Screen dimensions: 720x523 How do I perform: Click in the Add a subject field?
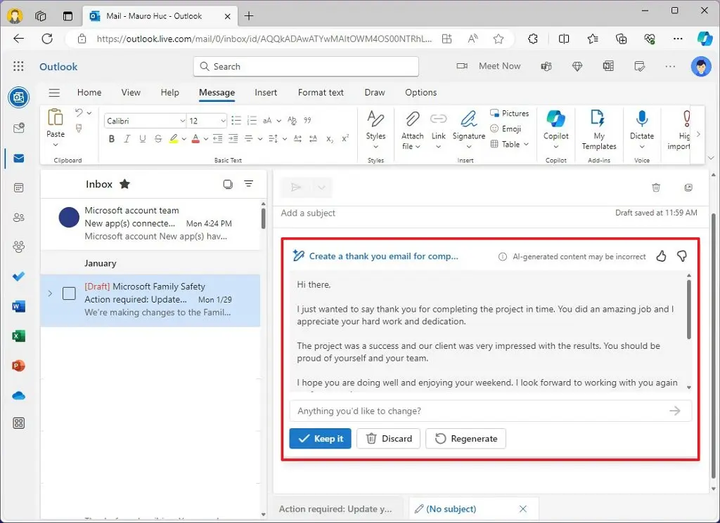pos(308,213)
